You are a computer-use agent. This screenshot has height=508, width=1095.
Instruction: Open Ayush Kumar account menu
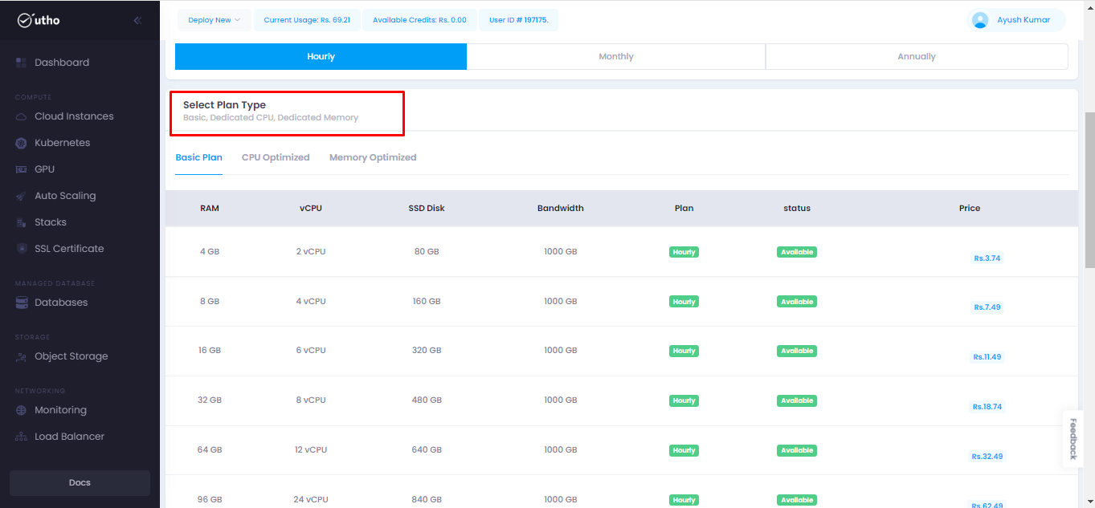[x=1016, y=20]
